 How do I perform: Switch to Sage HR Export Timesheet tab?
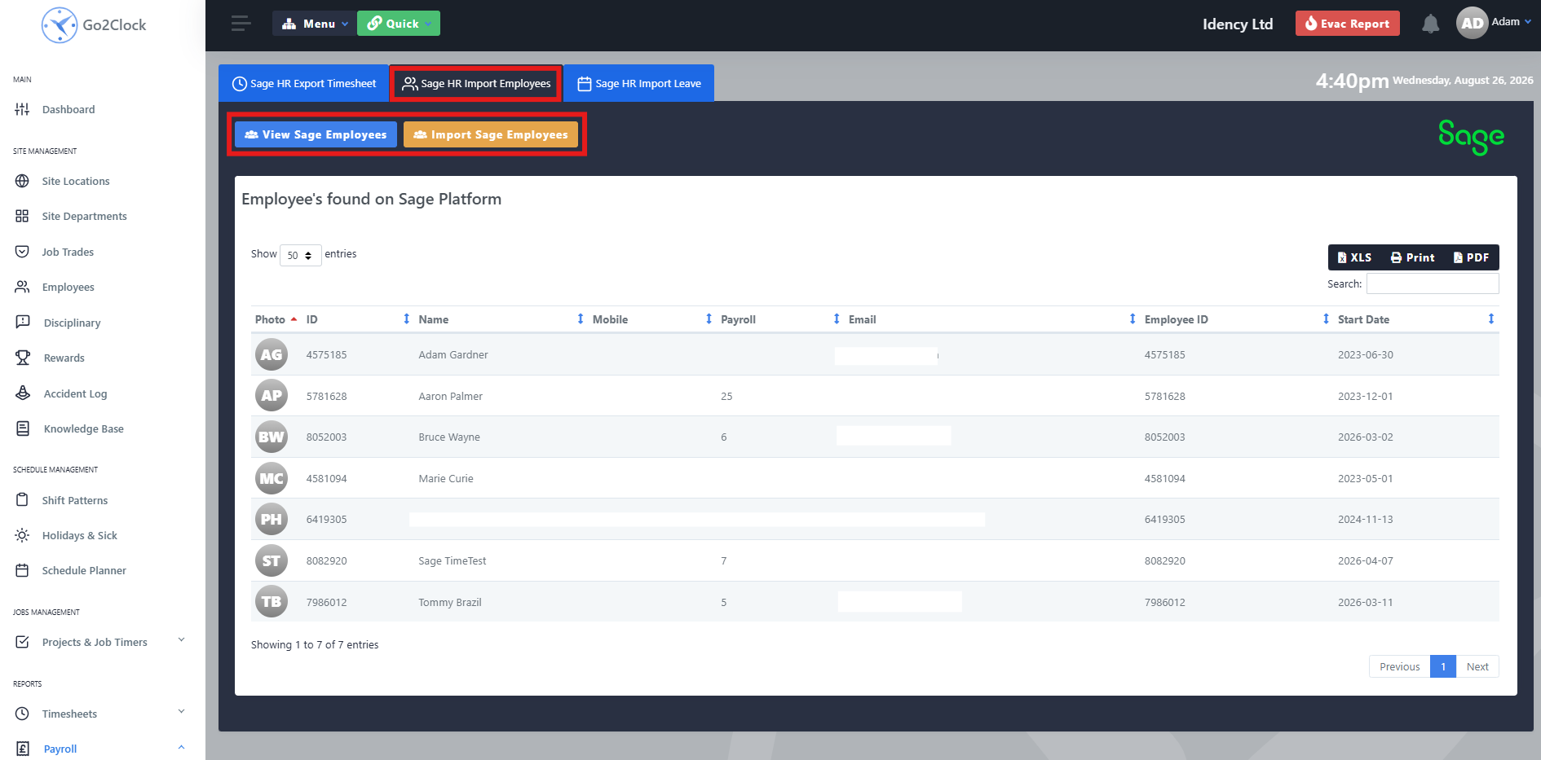click(304, 83)
